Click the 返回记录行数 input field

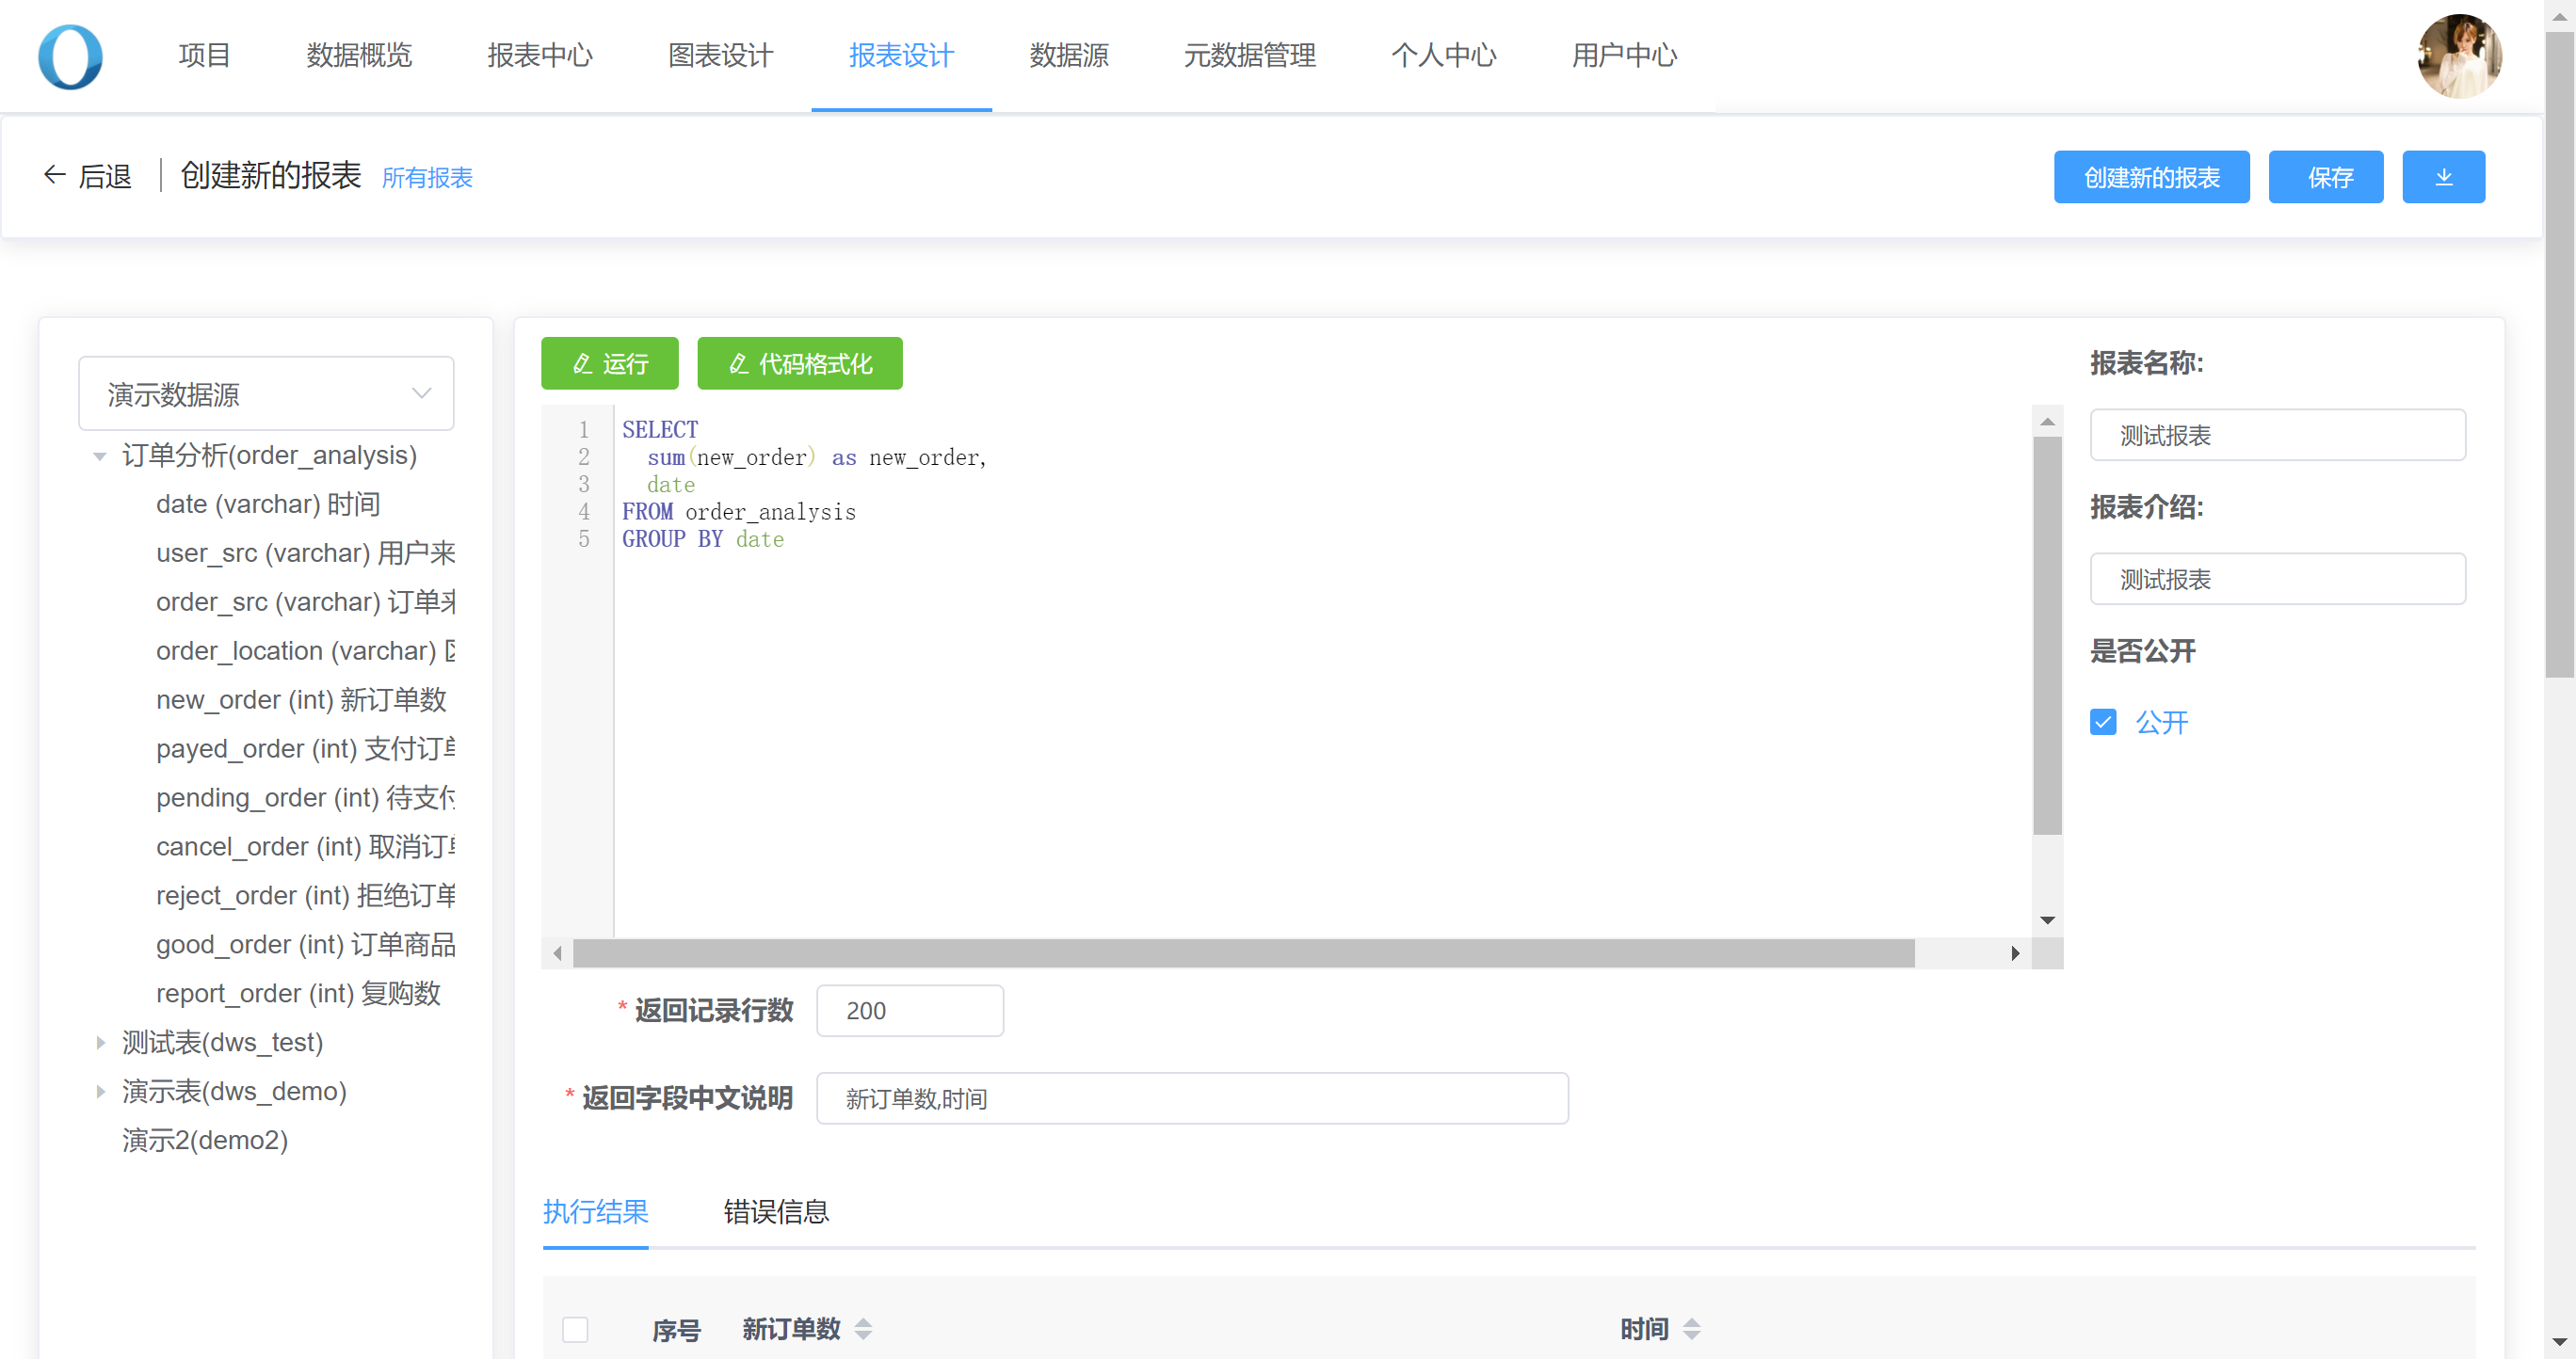(909, 1010)
